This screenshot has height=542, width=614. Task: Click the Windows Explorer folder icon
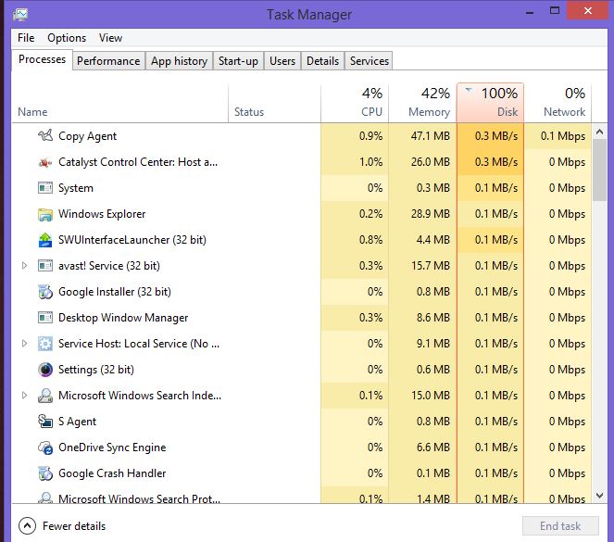(45, 214)
